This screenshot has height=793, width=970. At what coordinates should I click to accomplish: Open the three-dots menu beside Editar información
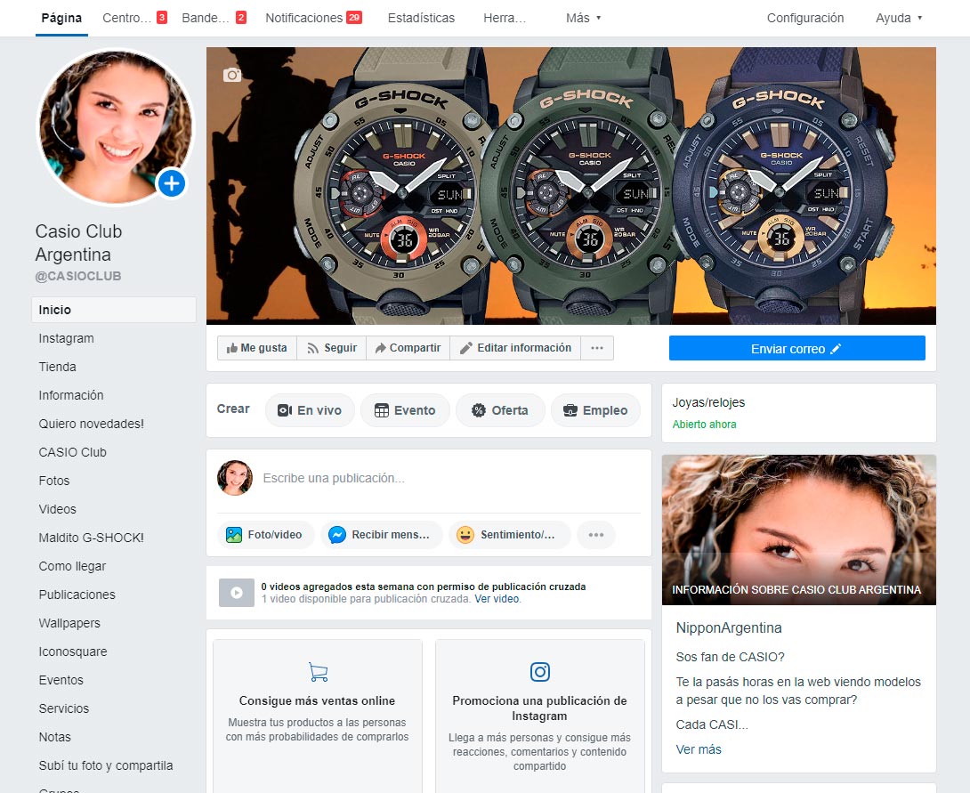pos(597,348)
